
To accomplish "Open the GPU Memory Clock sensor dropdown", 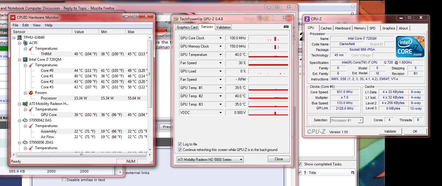I will coord(220,46).
